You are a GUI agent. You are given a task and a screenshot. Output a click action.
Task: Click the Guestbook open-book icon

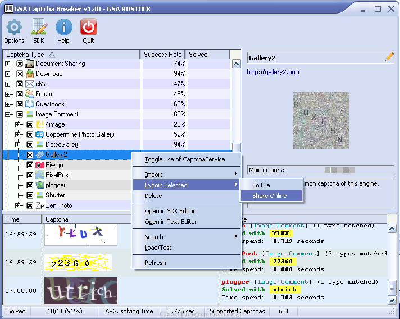pos(30,104)
